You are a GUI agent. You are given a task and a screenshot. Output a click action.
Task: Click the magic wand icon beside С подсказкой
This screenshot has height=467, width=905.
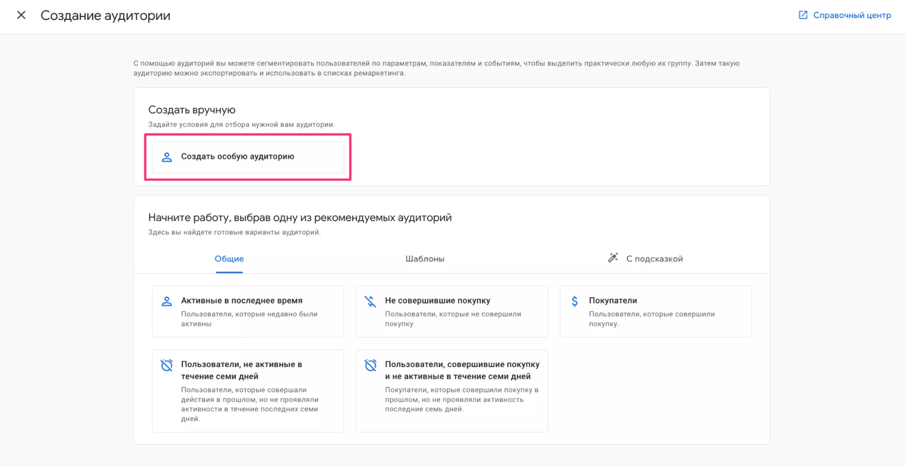coord(613,258)
